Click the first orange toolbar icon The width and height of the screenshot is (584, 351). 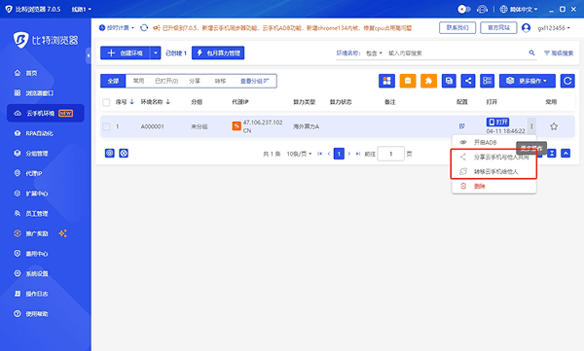(408, 81)
